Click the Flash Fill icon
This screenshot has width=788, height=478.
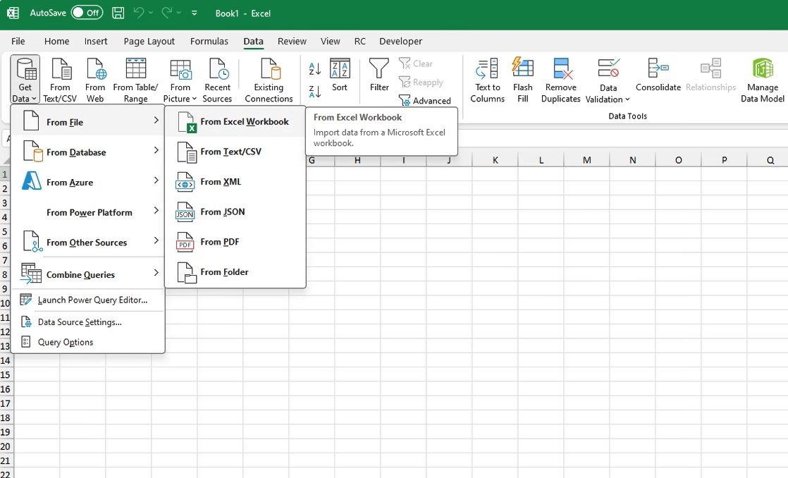pyautogui.click(x=523, y=80)
